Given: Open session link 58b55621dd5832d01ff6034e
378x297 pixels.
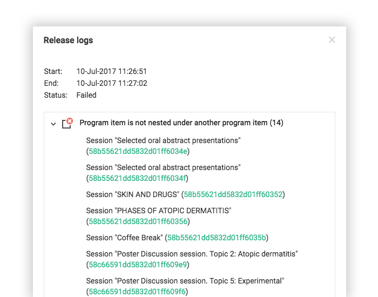Looking at the screenshot, I should (138, 151).
